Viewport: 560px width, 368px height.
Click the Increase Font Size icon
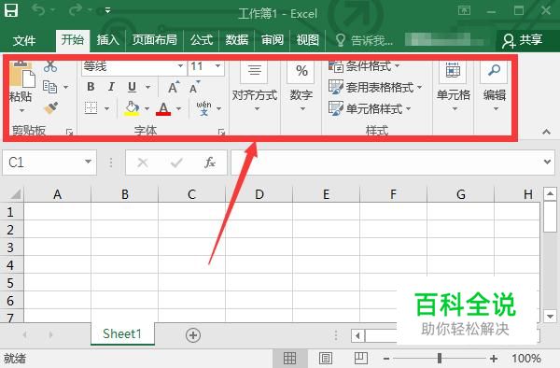(x=174, y=87)
